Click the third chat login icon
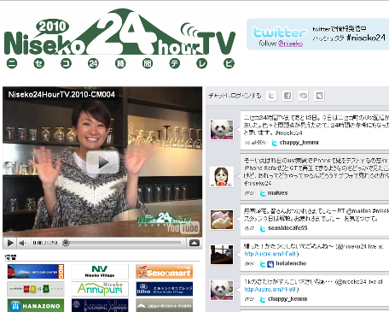 point(303,96)
